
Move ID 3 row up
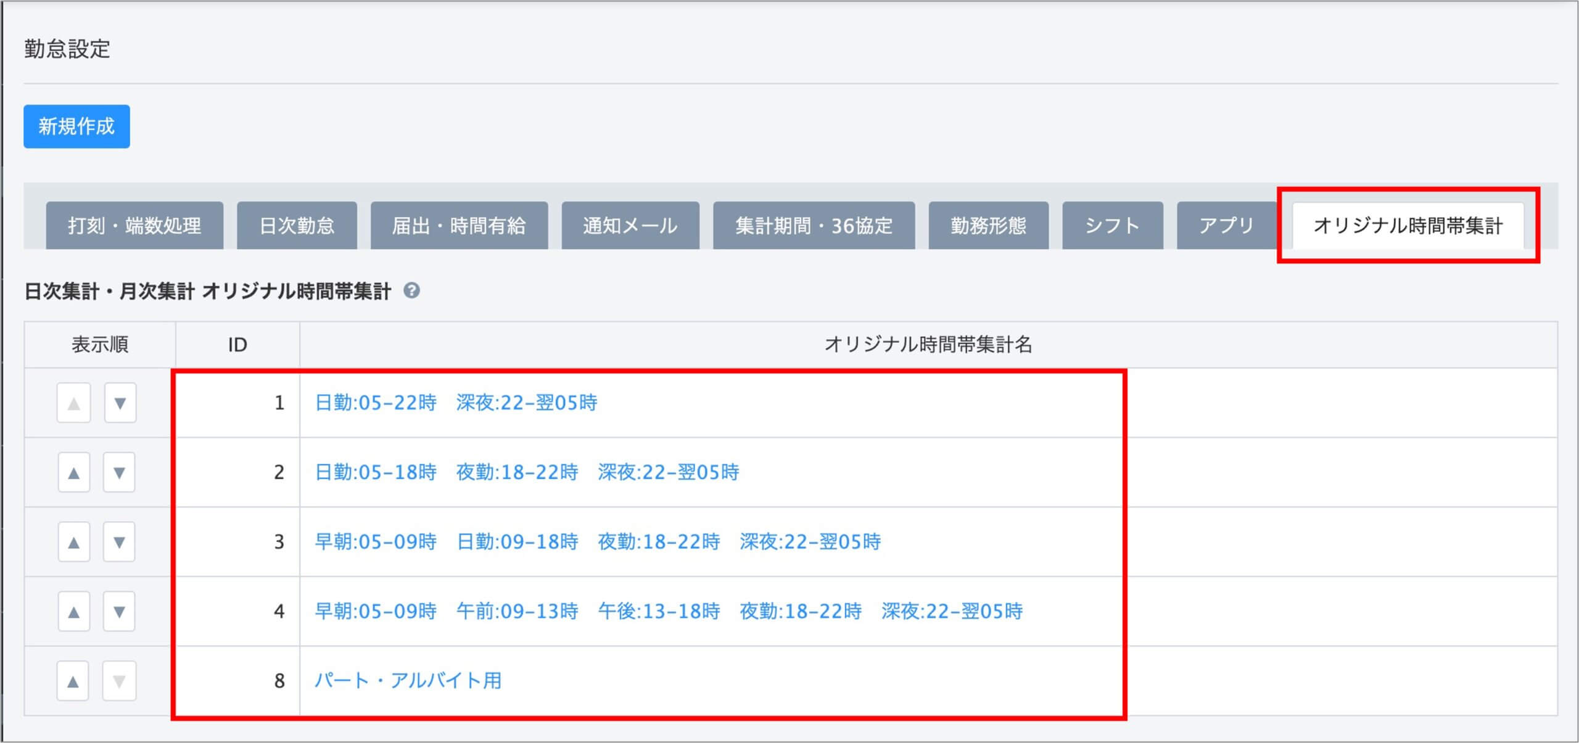[x=73, y=543]
